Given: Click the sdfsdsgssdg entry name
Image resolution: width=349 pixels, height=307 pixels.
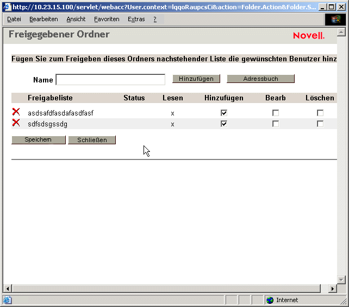Looking at the screenshot, I should coord(47,124).
